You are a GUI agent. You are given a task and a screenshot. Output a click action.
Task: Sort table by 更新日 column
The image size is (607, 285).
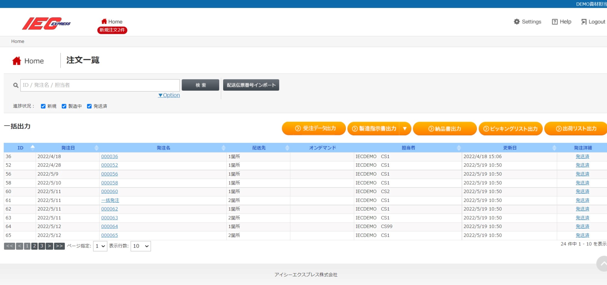coord(510,148)
